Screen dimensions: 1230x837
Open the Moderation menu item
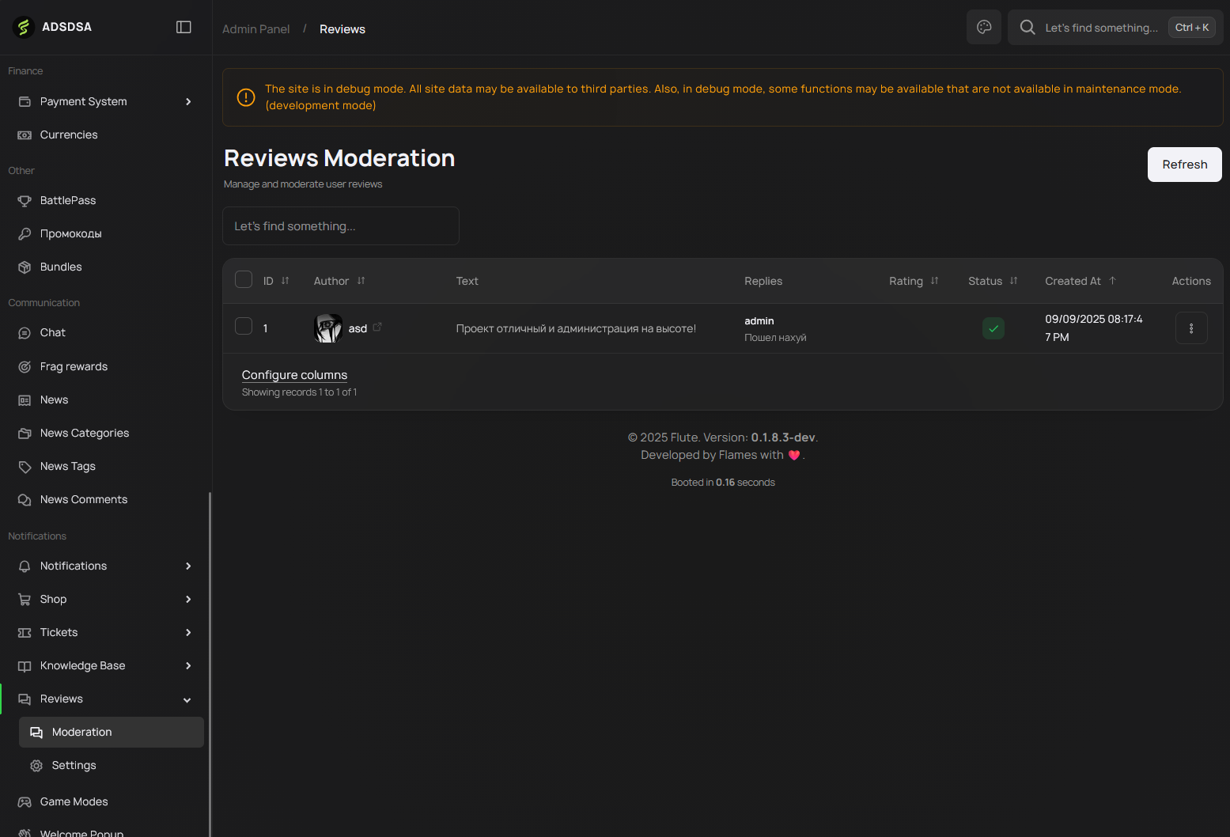click(x=81, y=732)
